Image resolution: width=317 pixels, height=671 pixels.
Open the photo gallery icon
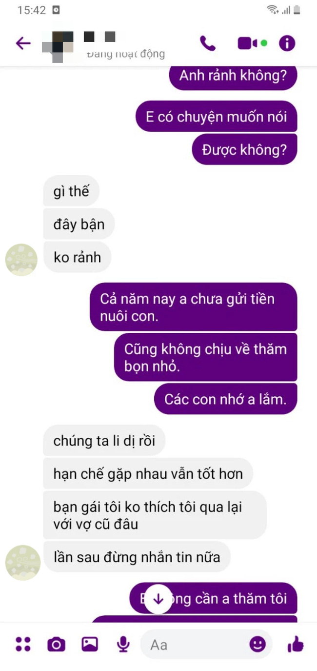90,644
